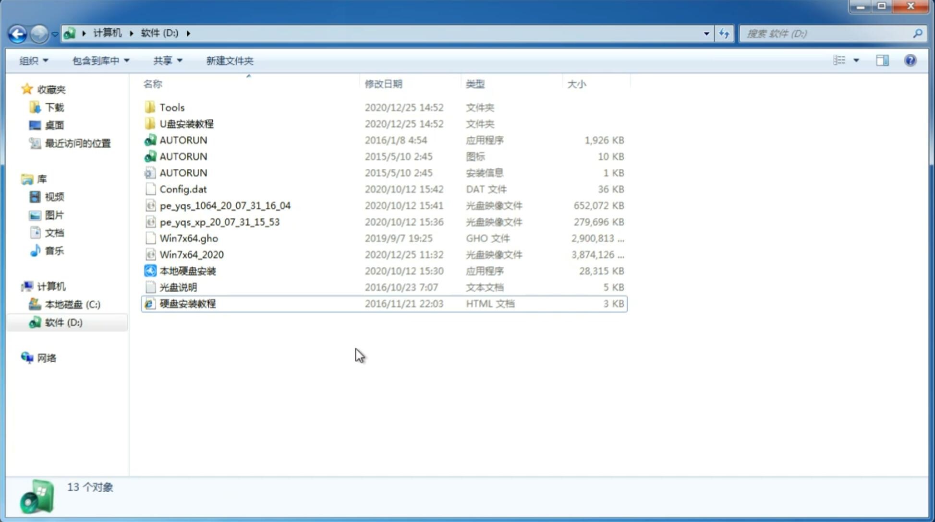Open 硬盘安装教程 HTML document
Image resolution: width=935 pixels, height=522 pixels.
click(187, 303)
